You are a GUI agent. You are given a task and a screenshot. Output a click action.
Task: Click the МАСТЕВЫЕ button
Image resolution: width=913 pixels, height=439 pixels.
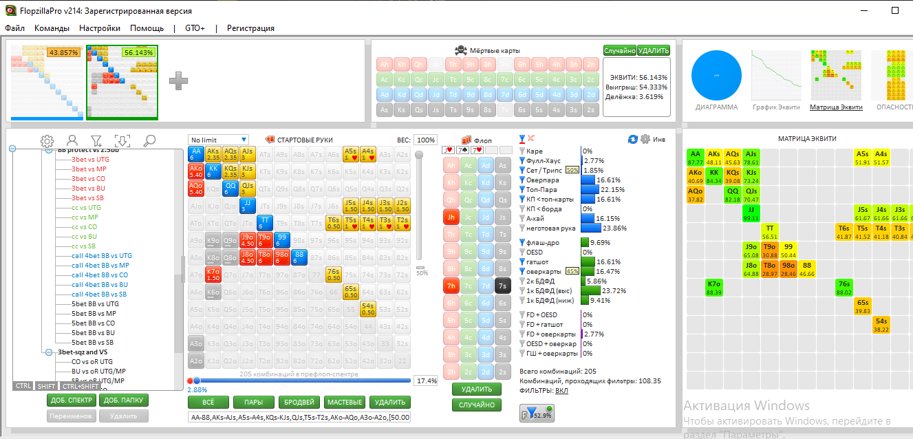point(345,402)
